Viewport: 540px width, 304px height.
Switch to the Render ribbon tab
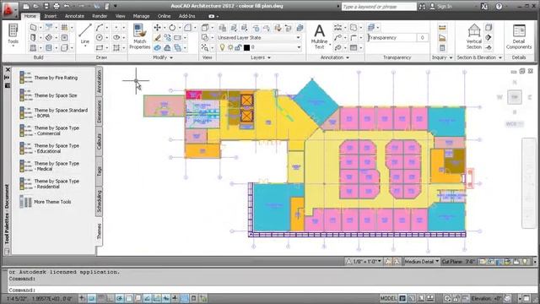[x=100, y=16]
